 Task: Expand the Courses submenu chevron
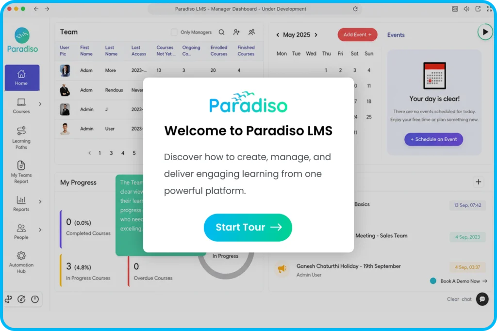[40, 104]
